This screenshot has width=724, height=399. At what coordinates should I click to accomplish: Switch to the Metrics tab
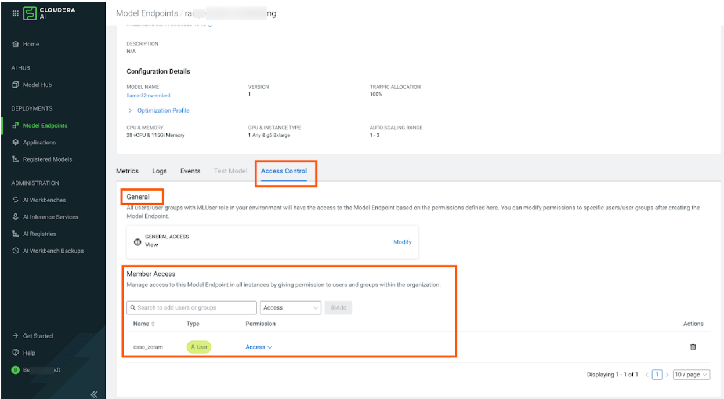[127, 171]
